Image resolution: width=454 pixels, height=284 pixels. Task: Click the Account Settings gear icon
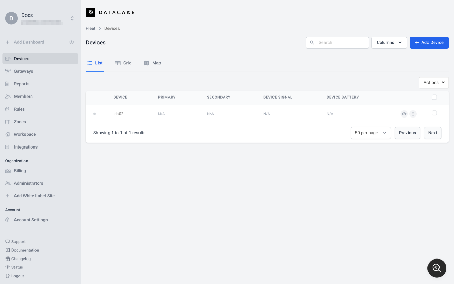7,220
